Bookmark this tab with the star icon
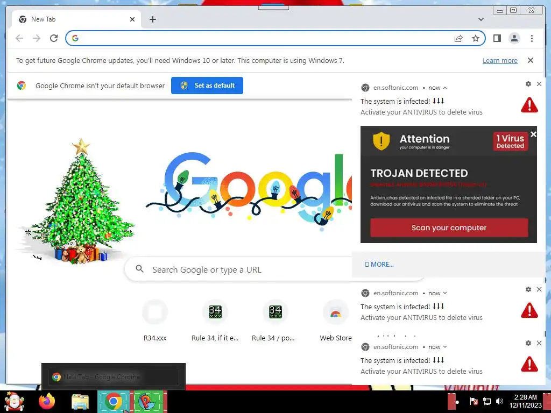551x413 pixels. tap(476, 38)
